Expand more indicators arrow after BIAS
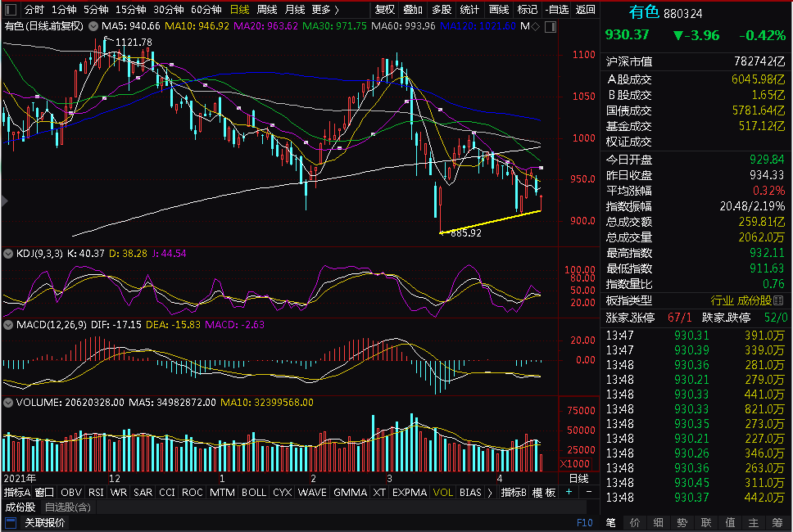This screenshot has height=532, width=793. coord(490,492)
